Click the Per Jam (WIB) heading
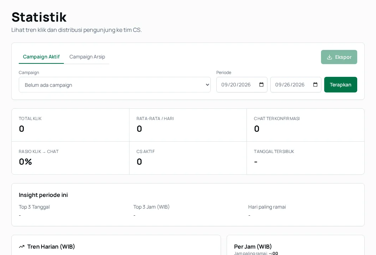Screen dimensions: 376x255 [253, 246]
